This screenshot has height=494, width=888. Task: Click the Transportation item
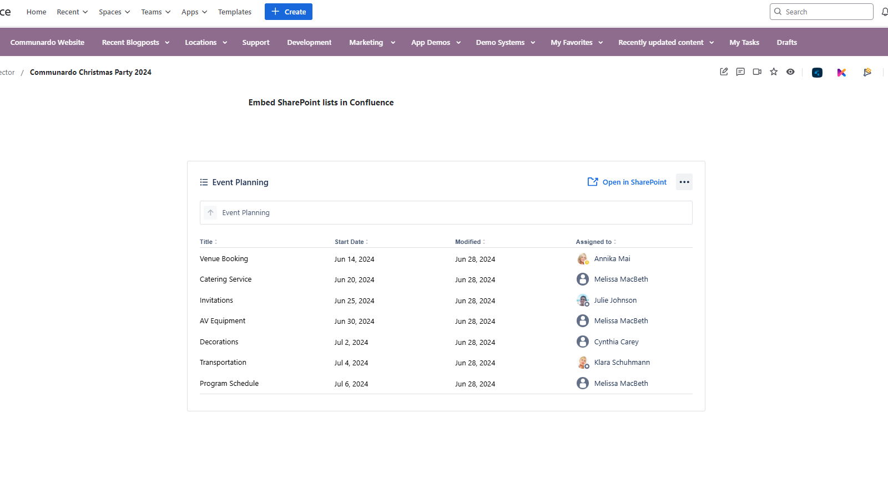click(223, 363)
